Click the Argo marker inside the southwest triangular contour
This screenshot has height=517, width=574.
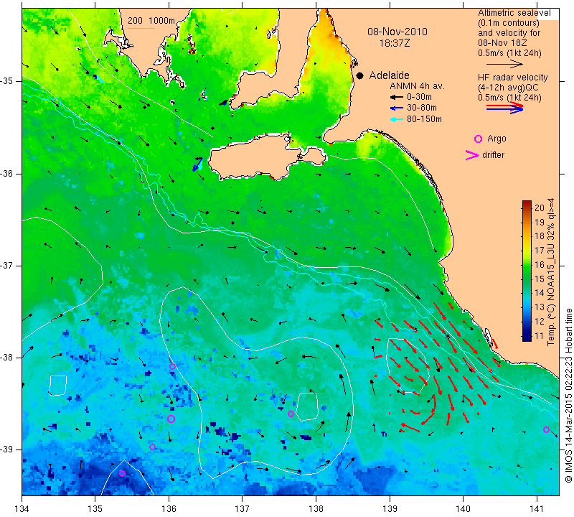click(122, 473)
